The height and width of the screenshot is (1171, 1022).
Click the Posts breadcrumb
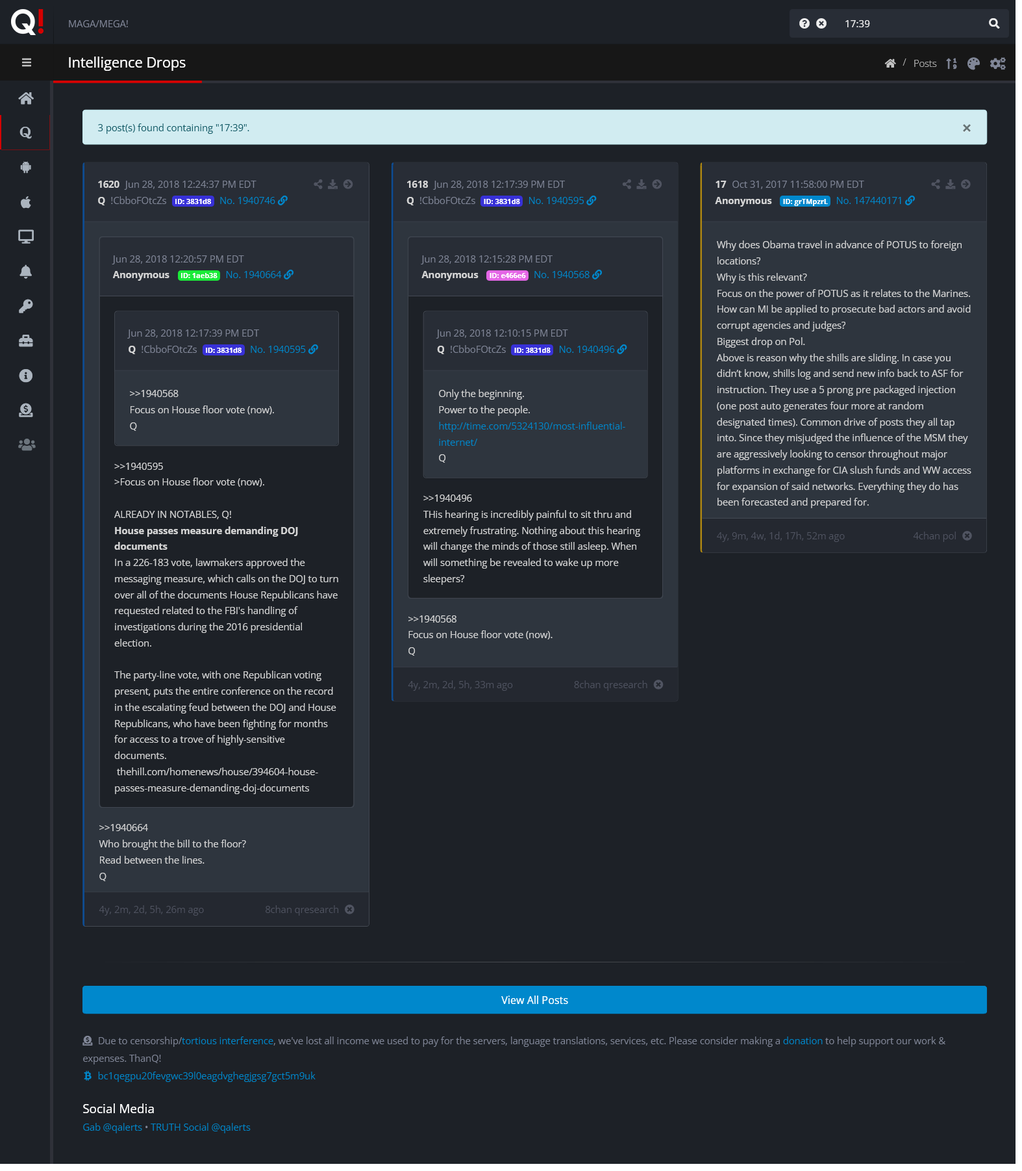(925, 64)
